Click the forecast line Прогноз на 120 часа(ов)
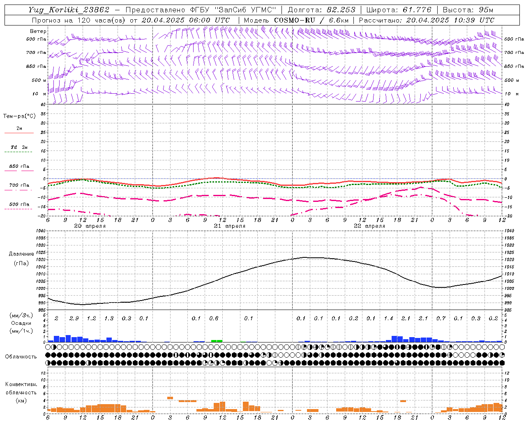The image size is (526, 421). (x=79, y=20)
